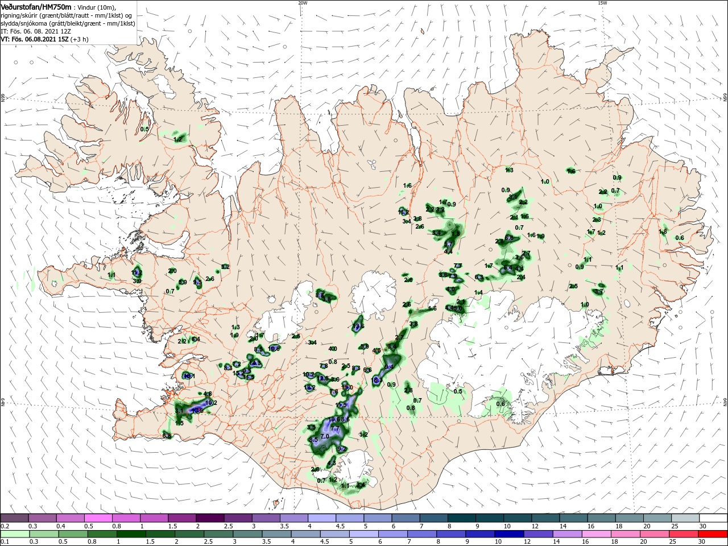This screenshot has height=546, width=728.
Task: Click the navy 10 swatch in bottom legend row
Action: tap(510, 534)
